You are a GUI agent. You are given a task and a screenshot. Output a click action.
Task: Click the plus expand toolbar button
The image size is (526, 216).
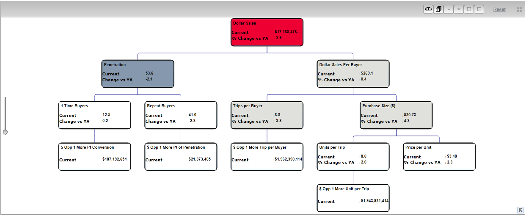pos(469,9)
